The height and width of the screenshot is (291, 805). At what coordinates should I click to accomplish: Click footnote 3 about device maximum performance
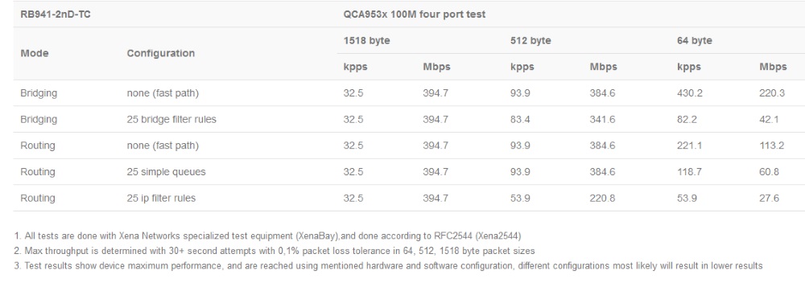point(388,266)
